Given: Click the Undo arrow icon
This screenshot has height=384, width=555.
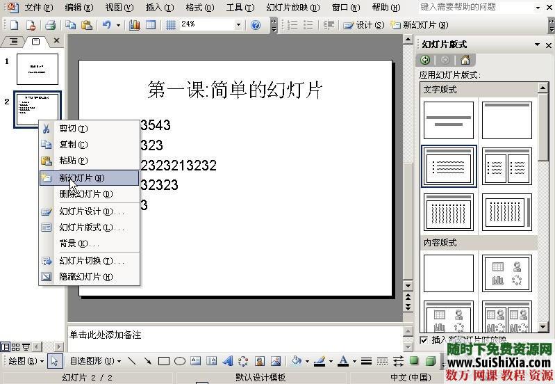Looking at the screenshot, I should 106,25.
